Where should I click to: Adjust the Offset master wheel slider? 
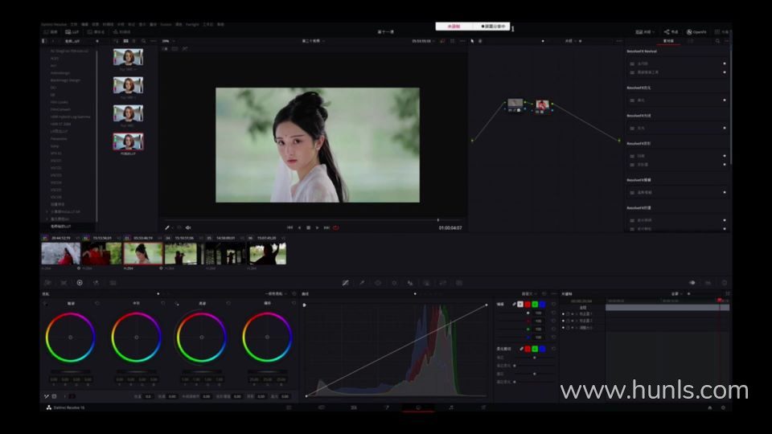tap(267, 372)
